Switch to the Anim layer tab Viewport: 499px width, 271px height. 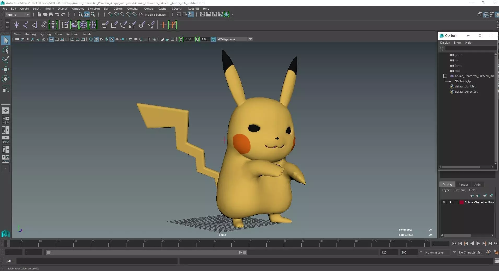point(478,184)
